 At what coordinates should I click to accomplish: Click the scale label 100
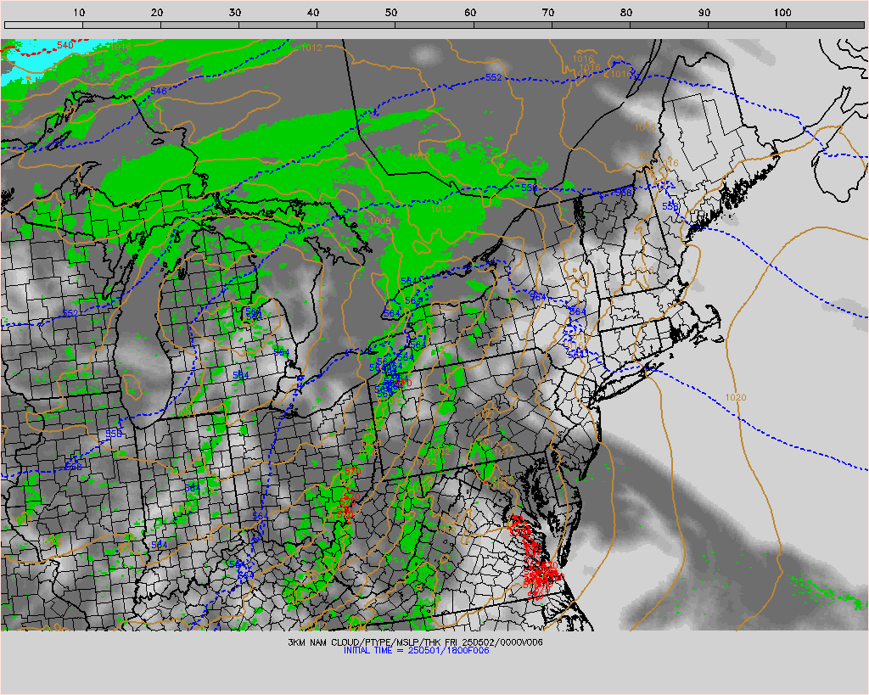[782, 12]
